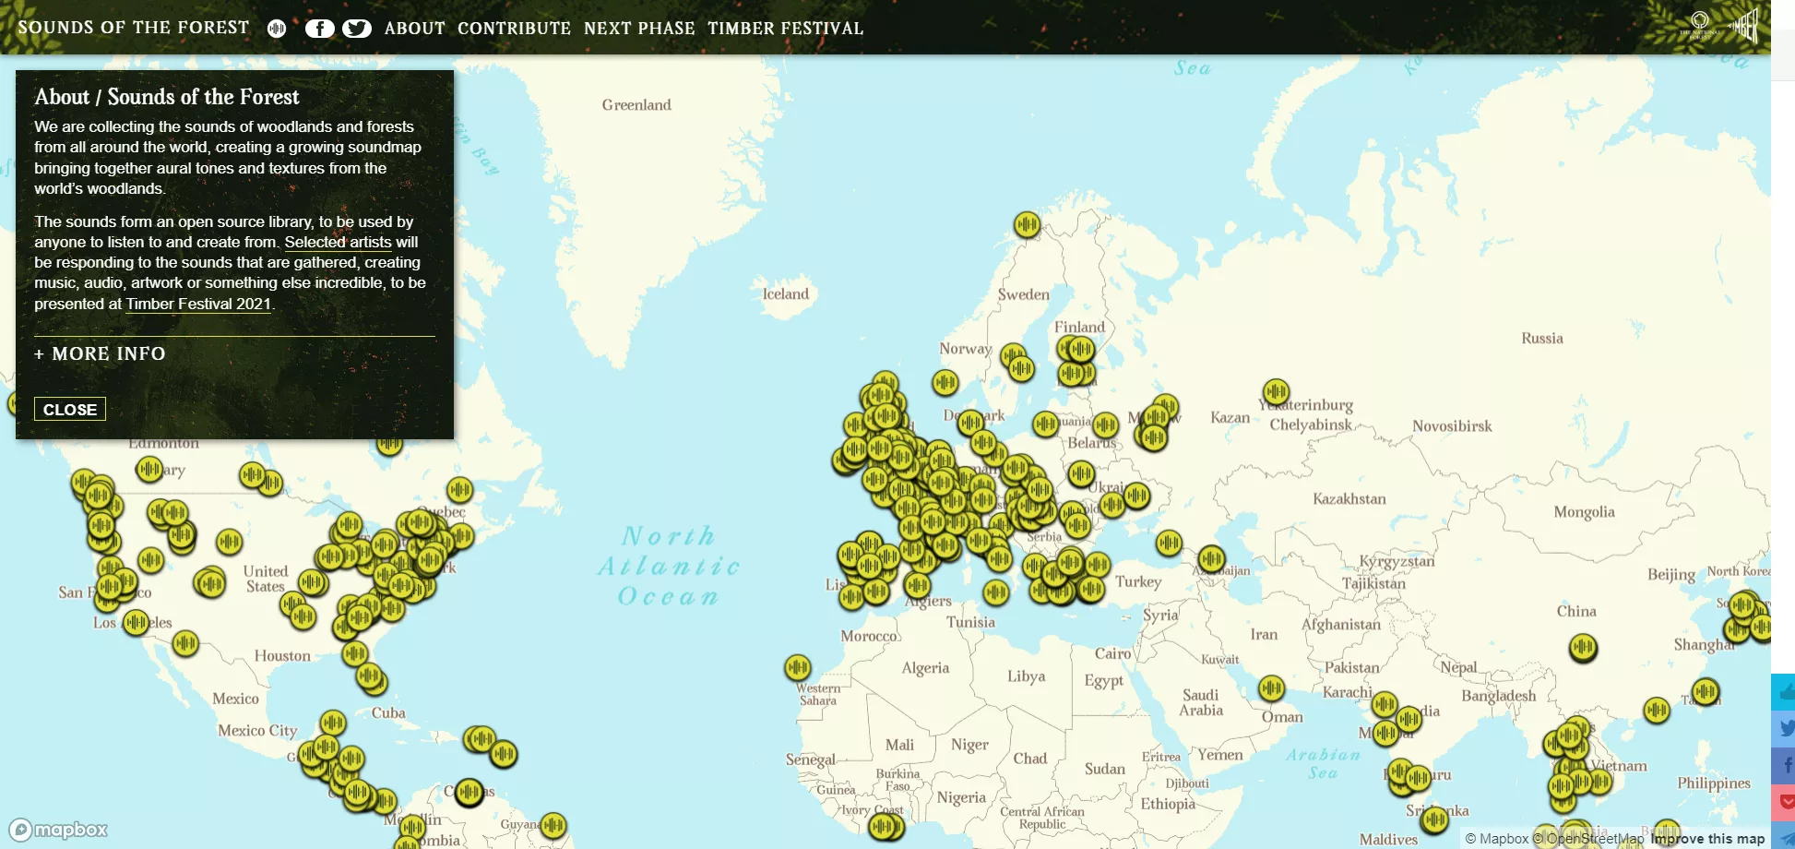1795x849 pixels.
Task: Expand the More Info section
Action: coord(100,353)
